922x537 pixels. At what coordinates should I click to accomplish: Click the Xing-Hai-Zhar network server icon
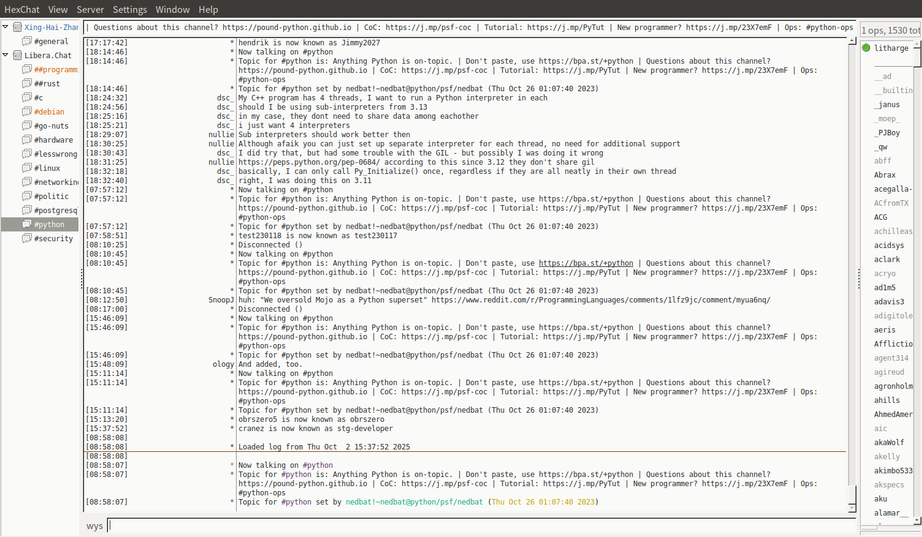17,27
